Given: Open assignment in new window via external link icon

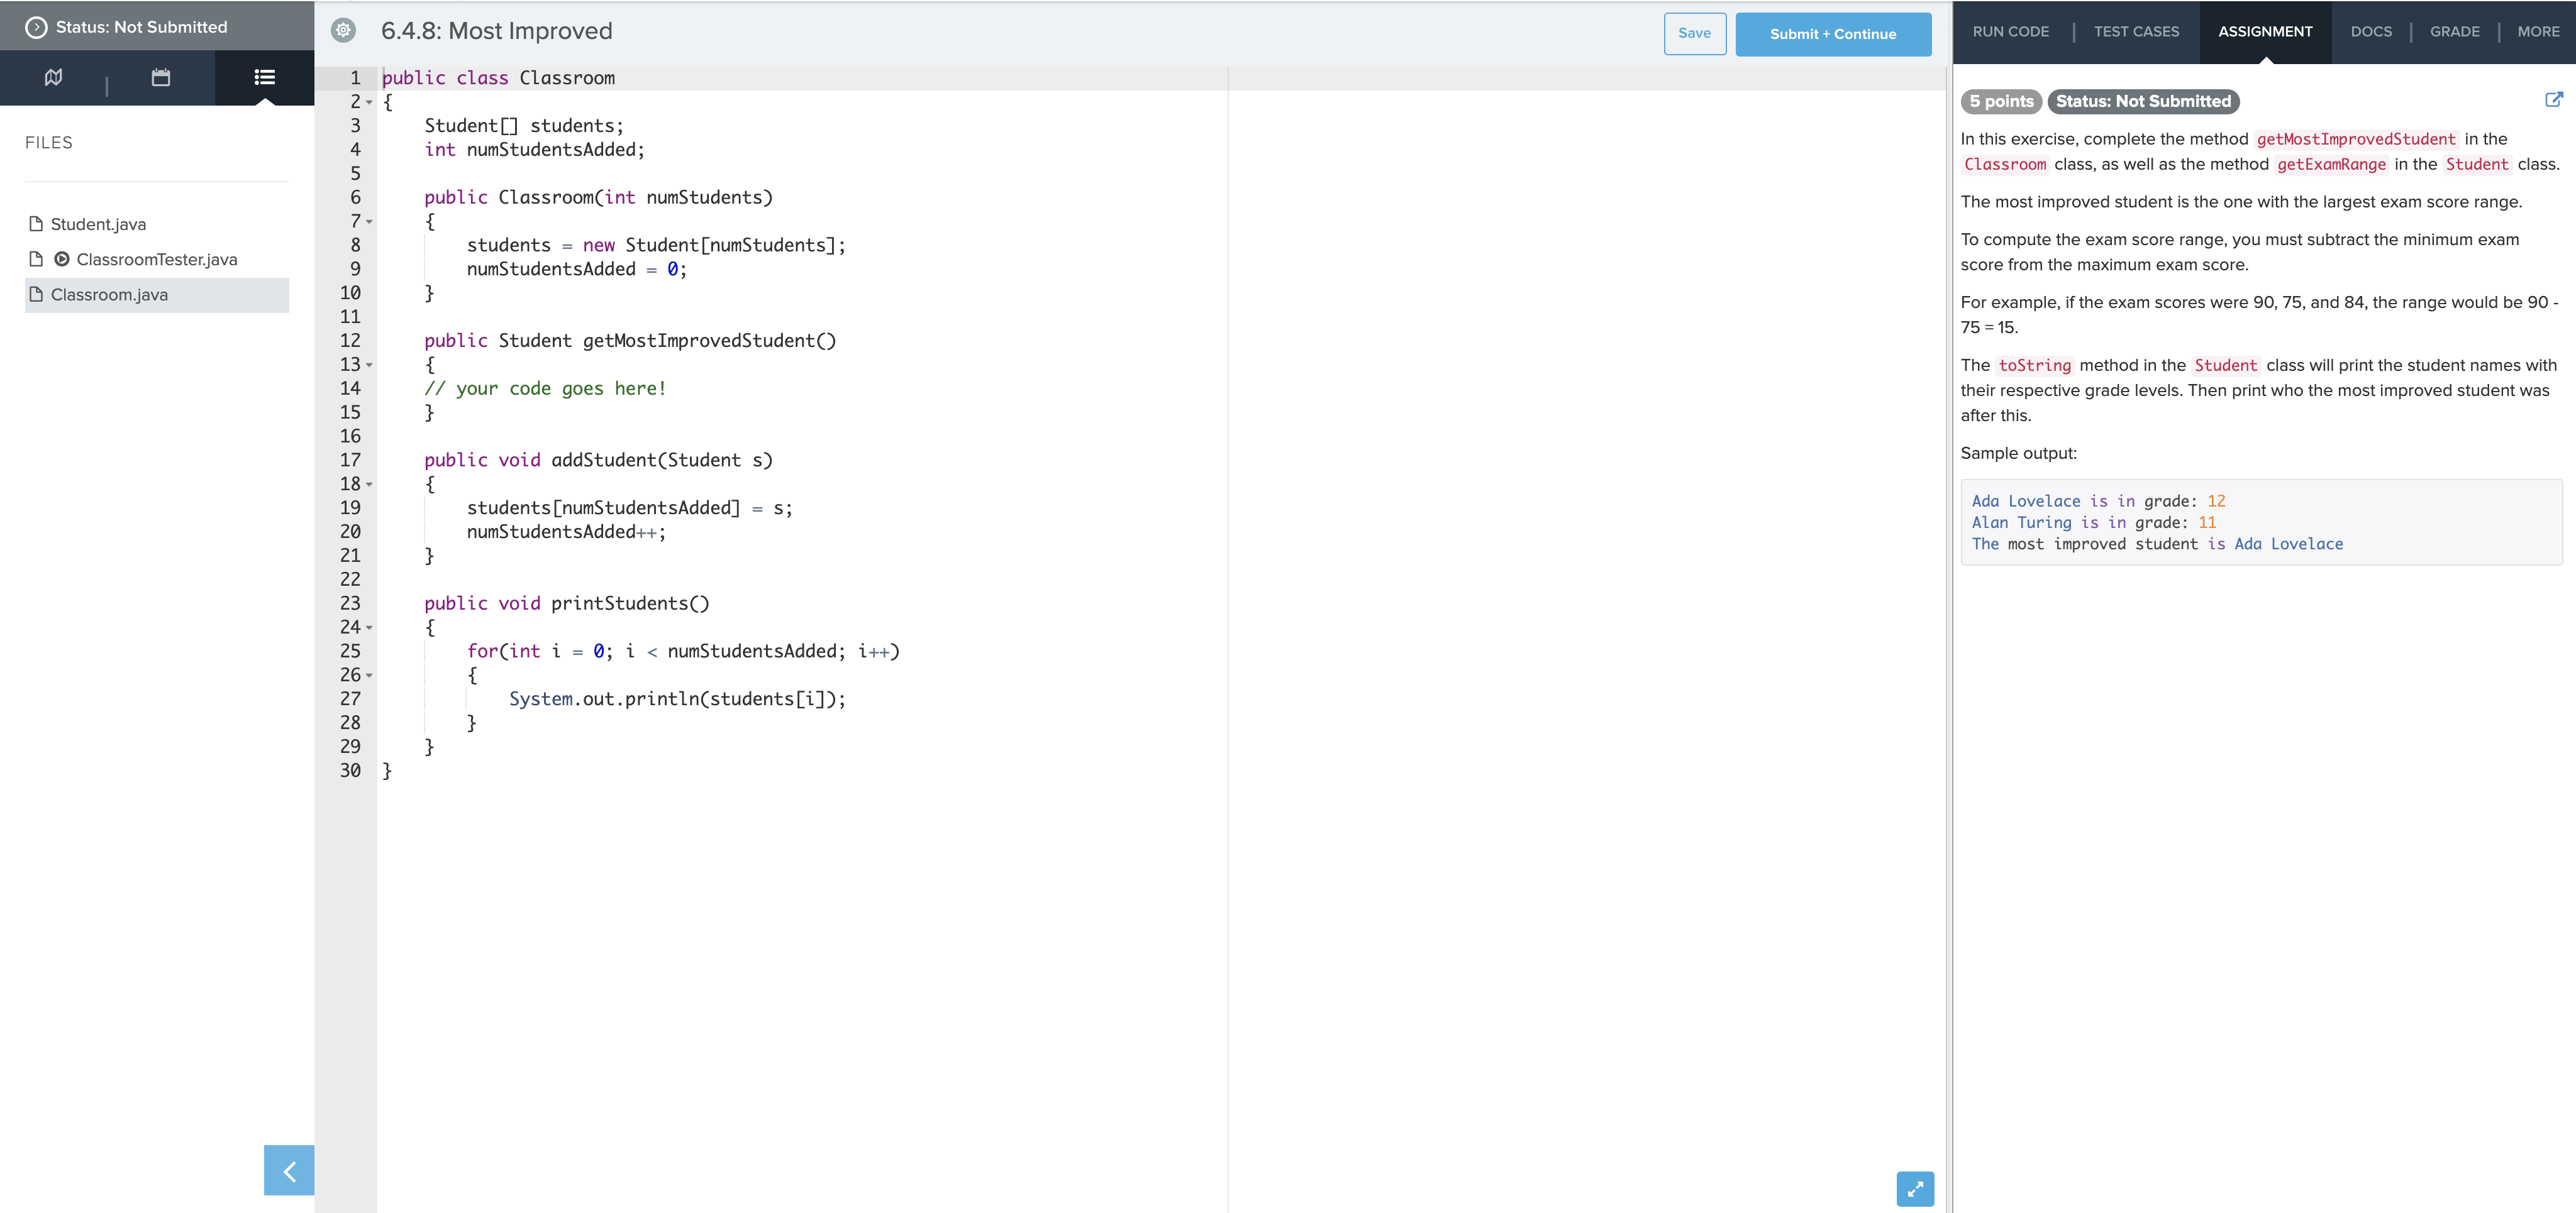Looking at the screenshot, I should point(2555,99).
